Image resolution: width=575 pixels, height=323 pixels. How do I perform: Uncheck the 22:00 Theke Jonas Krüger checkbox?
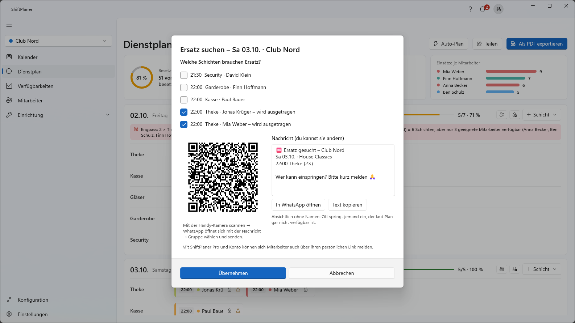click(184, 112)
